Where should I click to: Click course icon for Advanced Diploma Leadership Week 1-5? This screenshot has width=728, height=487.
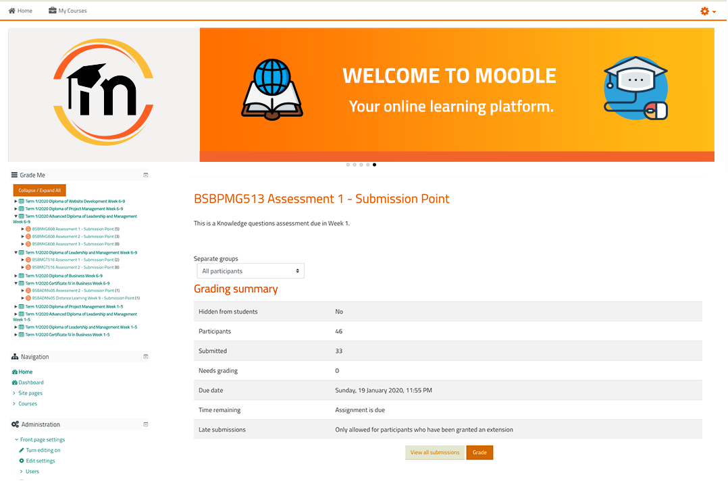tap(22, 314)
